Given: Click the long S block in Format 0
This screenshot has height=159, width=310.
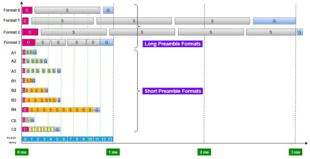Looking at the screenshot, I should click(x=67, y=10).
